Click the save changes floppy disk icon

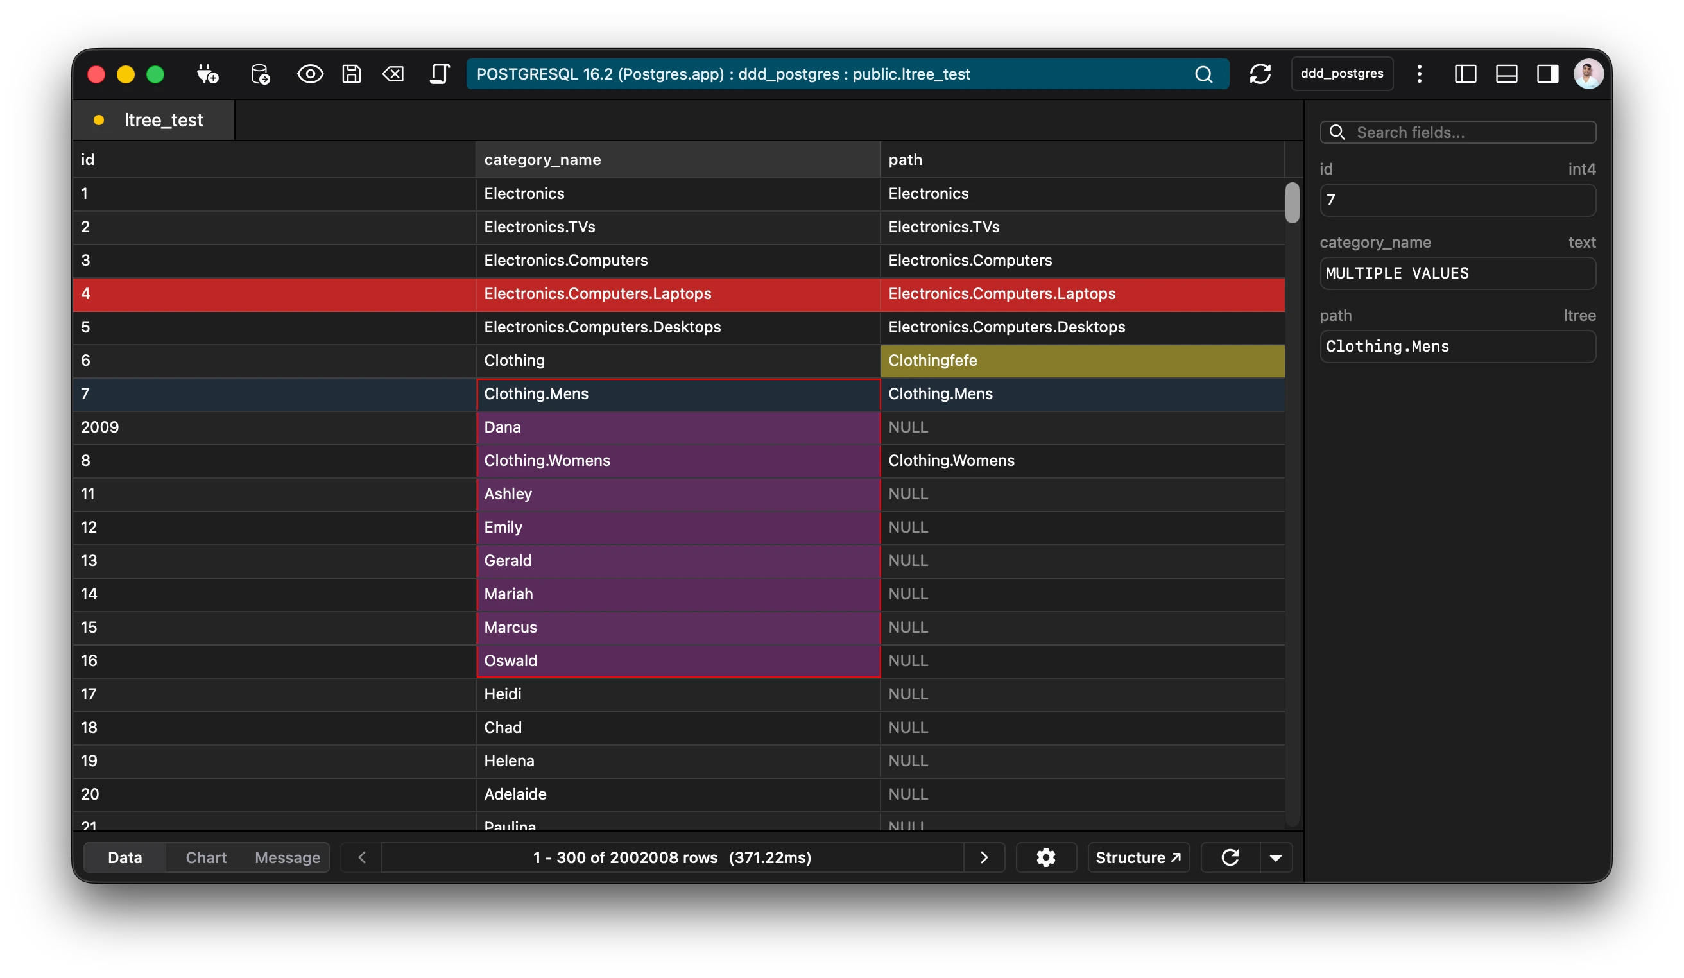click(352, 74)
